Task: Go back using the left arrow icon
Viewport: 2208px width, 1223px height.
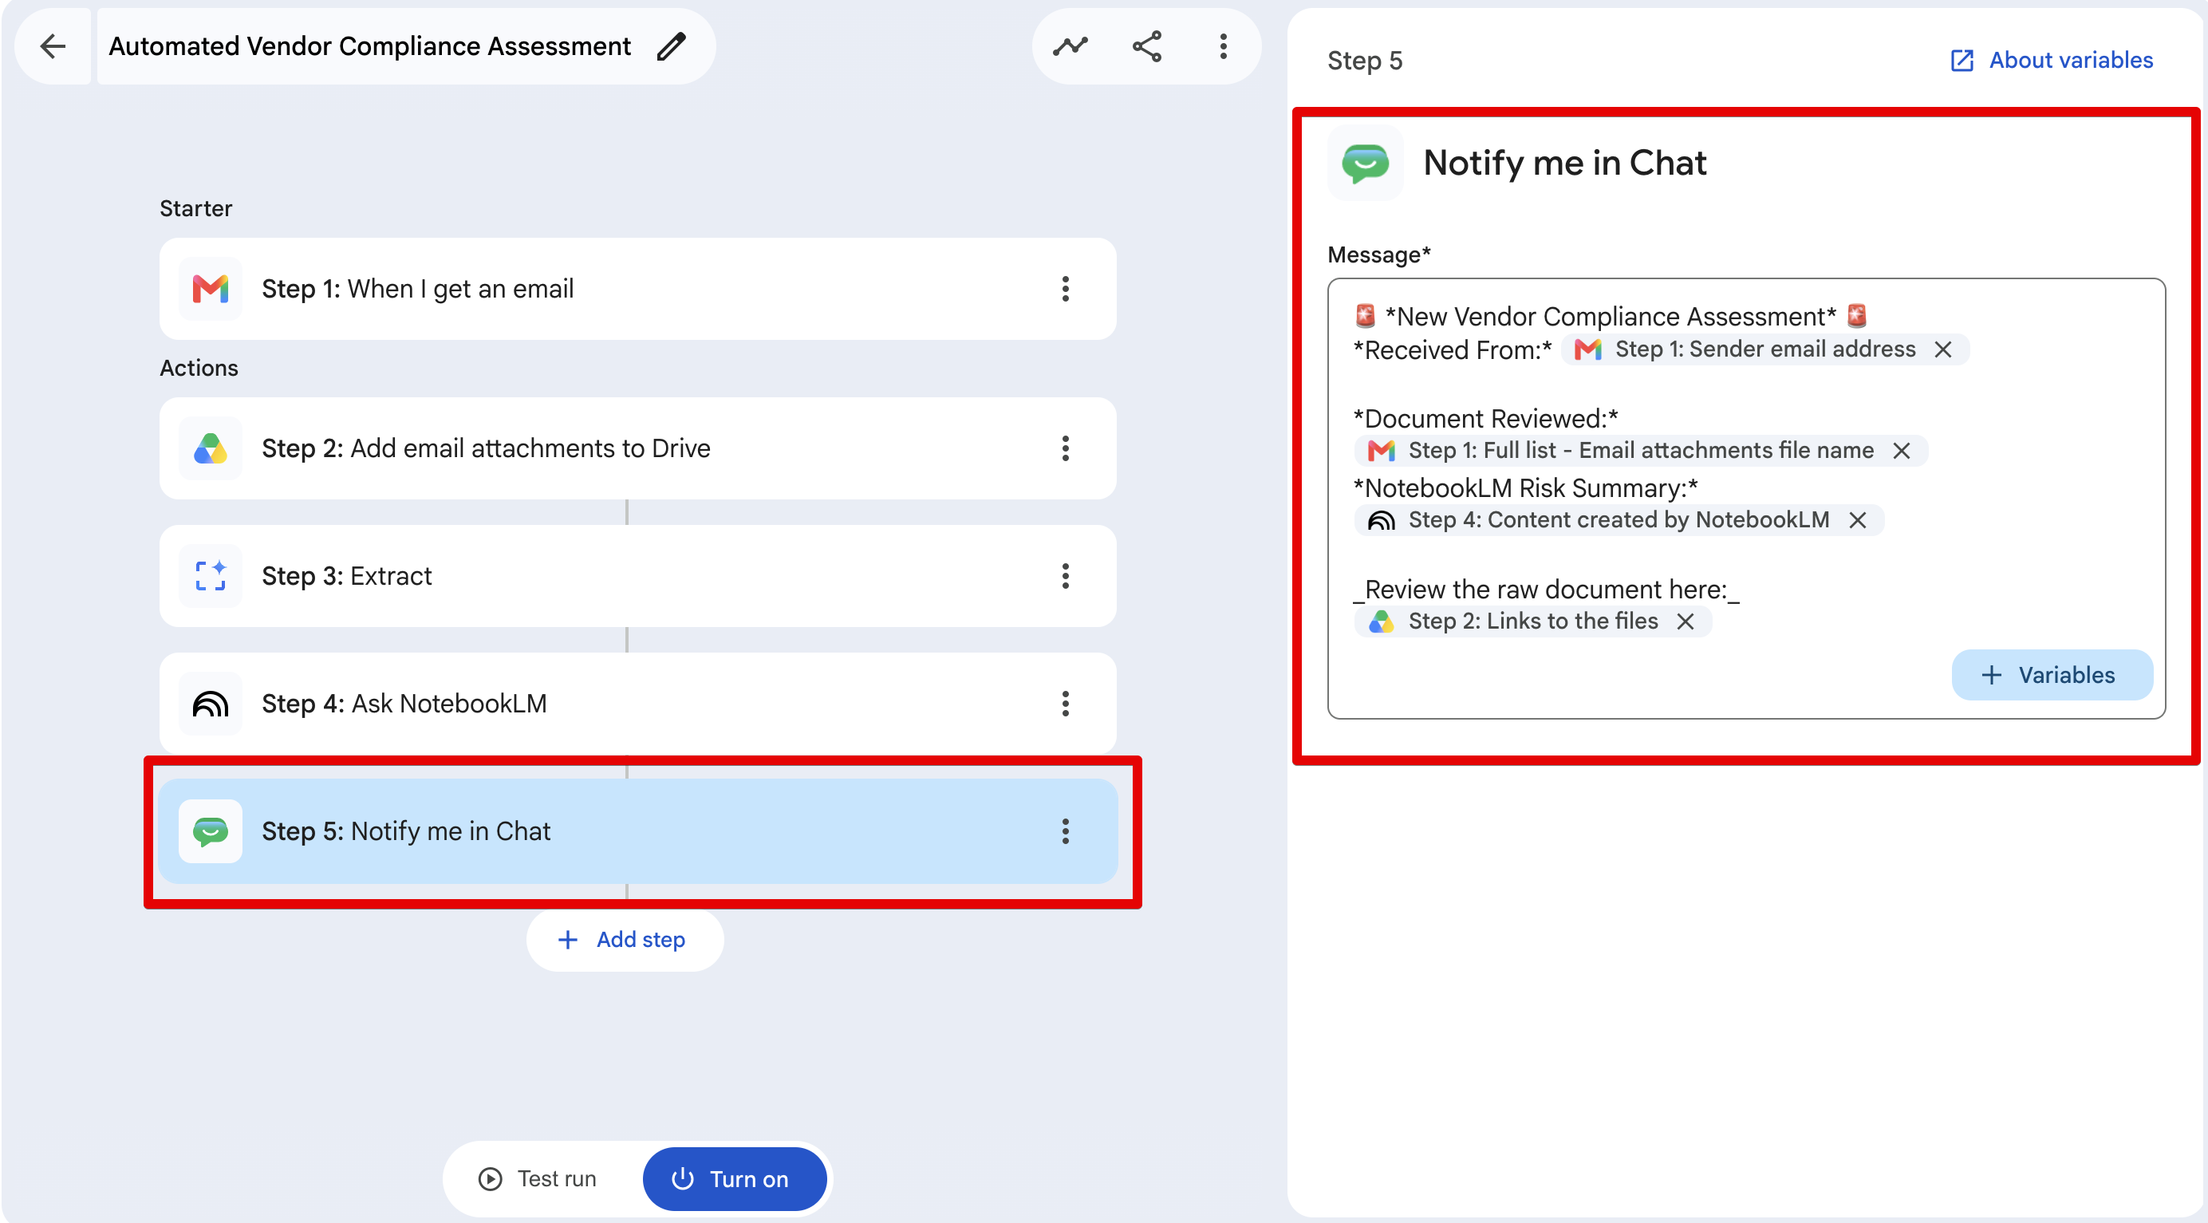Action: [53, 46]
